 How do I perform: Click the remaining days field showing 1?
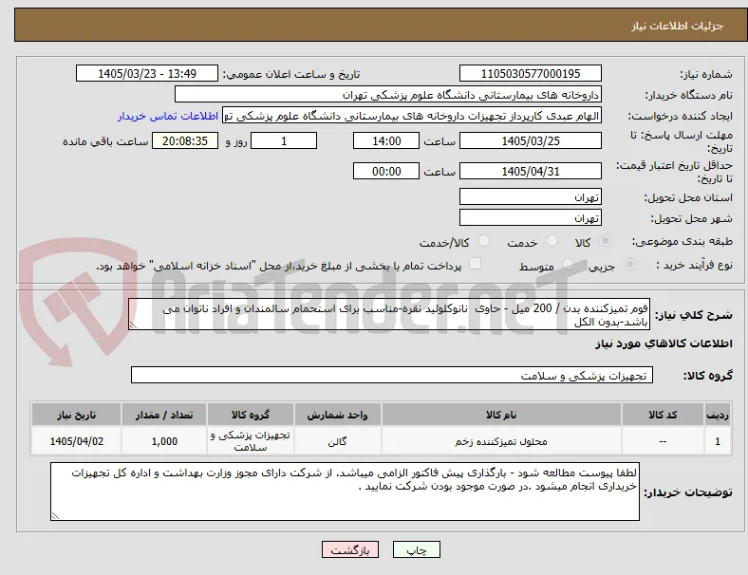tap(284, 141)
